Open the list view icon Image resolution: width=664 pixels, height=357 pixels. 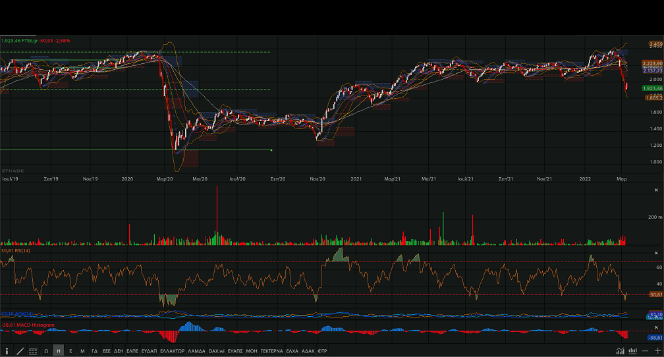click(33, 351)
